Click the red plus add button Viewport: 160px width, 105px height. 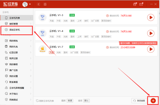tap(153, 101)
